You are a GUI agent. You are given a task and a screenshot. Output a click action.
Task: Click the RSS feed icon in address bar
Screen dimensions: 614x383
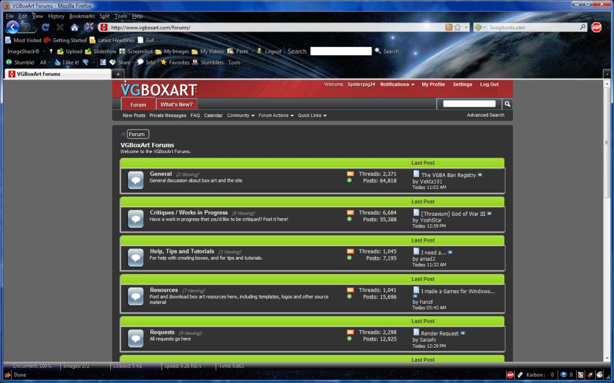449,27
